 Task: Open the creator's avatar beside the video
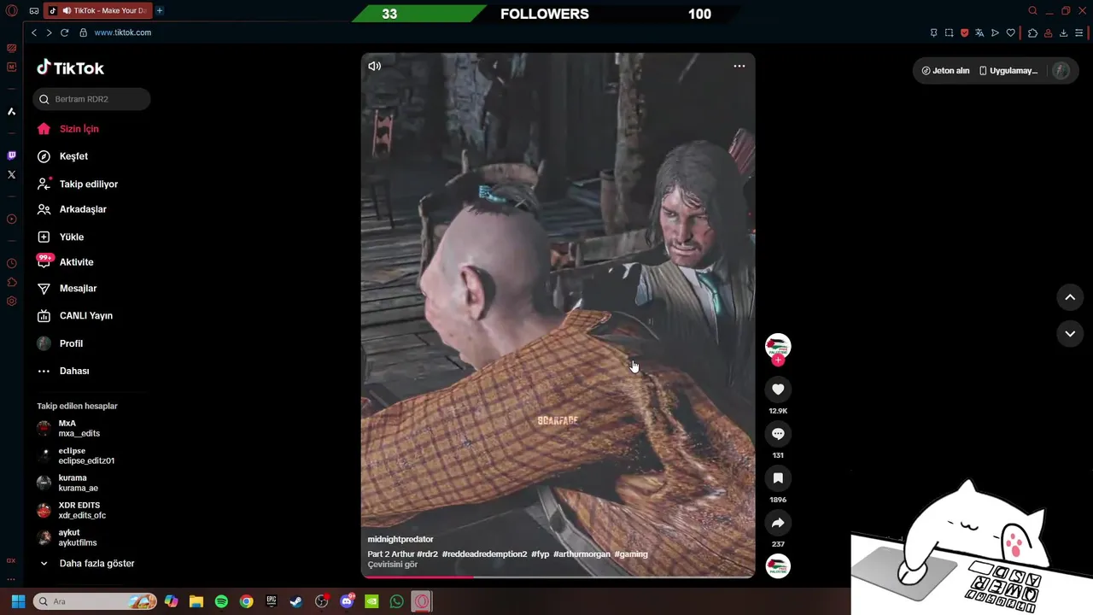[x=778, y=346]
